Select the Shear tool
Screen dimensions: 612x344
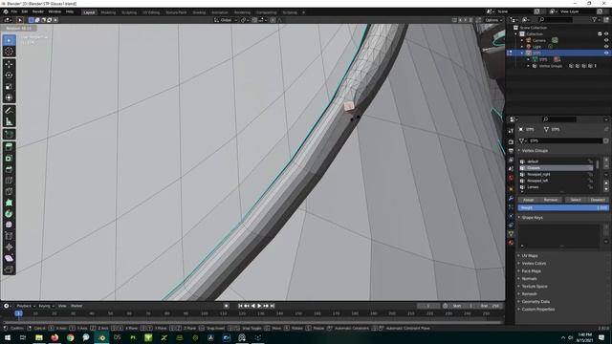(9, 258)
